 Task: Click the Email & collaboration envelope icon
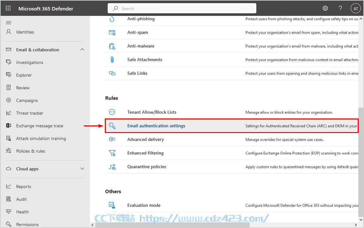click(9, 49)
